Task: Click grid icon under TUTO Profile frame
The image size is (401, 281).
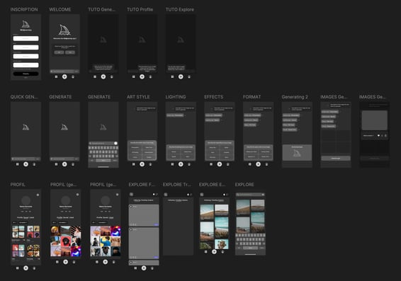Action: (x=133, y=76)
